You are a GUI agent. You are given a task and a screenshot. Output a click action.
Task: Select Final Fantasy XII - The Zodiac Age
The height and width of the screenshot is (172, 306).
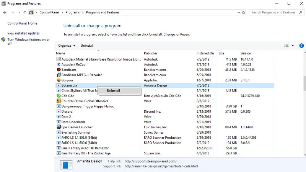click(164, 154)
